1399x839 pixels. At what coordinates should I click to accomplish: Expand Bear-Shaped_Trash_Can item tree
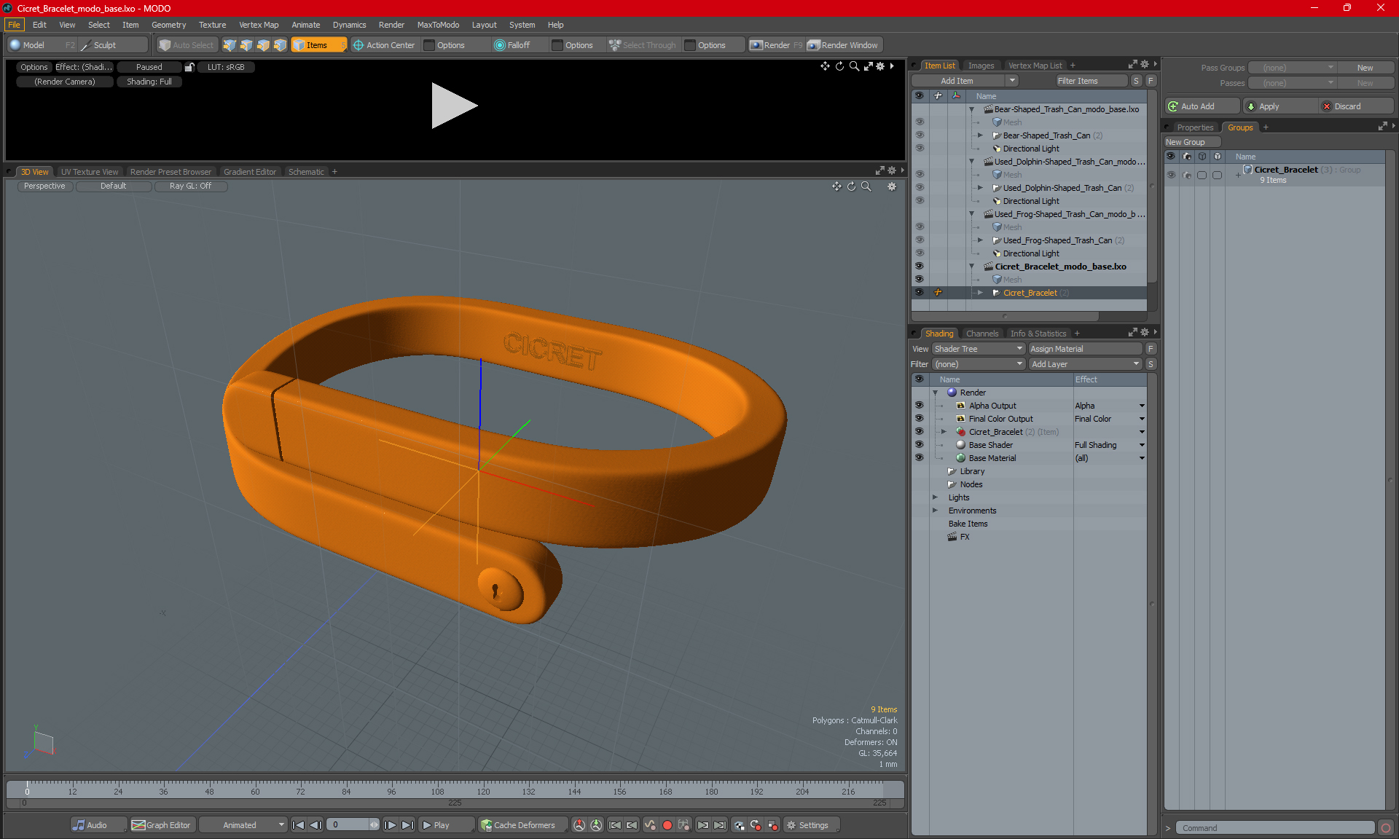(981, 135)
